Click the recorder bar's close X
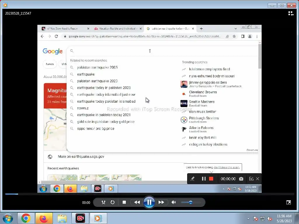299x224 pixels. click(258, 179)
